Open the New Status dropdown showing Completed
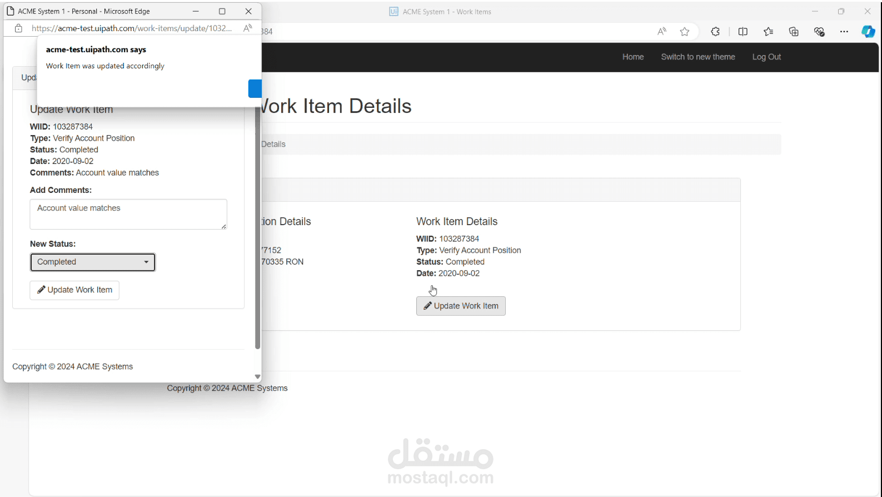The height and width of the screenshot is (497, 882). tap(93, 262)
